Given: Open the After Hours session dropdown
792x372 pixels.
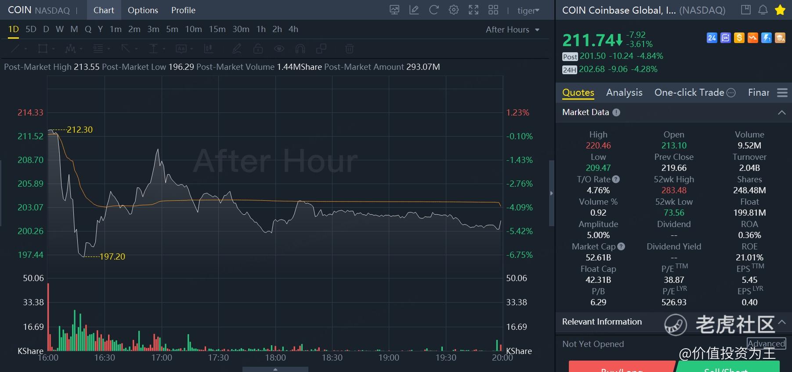Looking at the screenshot, I should (513, 29).
